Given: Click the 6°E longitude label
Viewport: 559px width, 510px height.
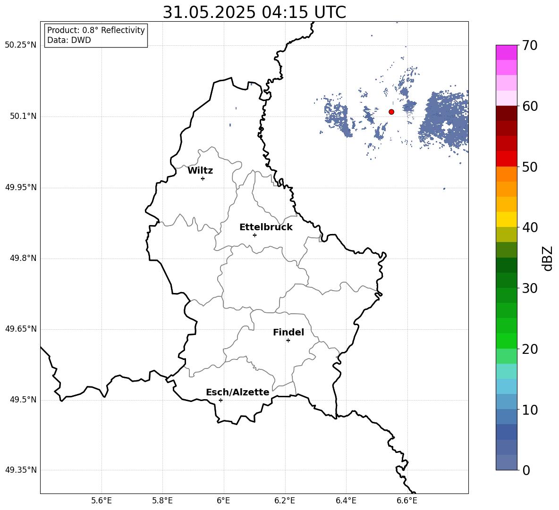Looking at the screenshot, I should pyautogui.click(x=223, y=501).
